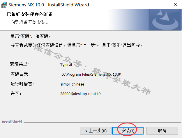Click the banner logo graphic at top right

click(165, 20)
